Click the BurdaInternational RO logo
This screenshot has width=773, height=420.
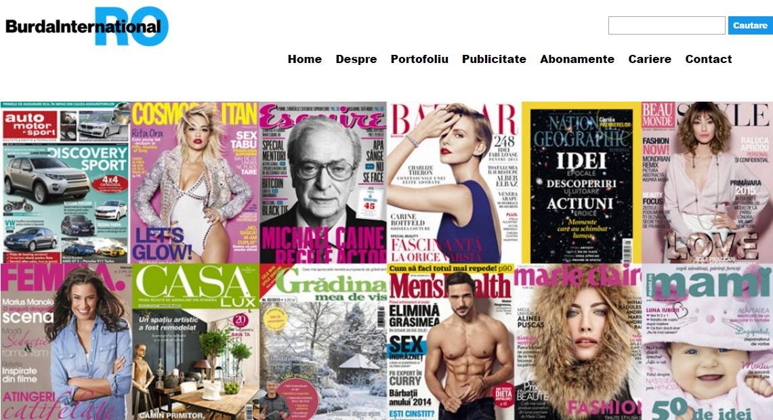click(87, 26)
